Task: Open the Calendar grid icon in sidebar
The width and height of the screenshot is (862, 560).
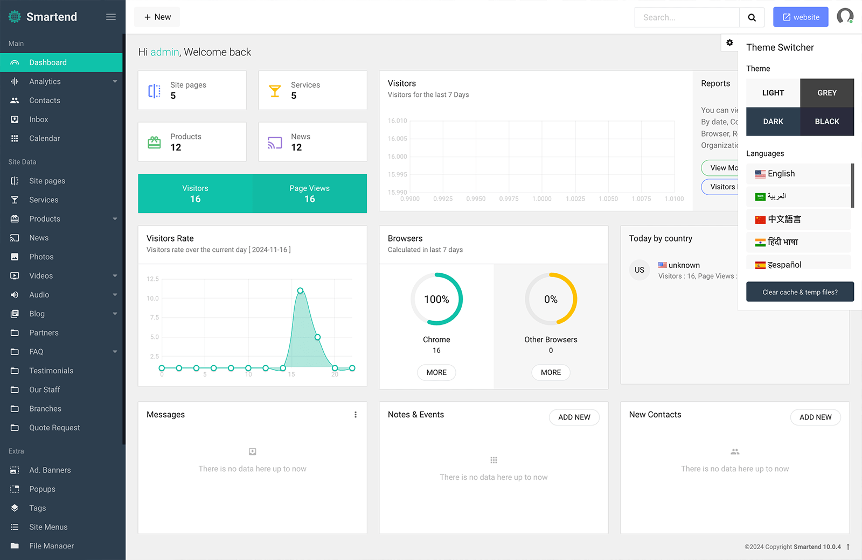Action: pyautogui.click(x=15, y=138)
